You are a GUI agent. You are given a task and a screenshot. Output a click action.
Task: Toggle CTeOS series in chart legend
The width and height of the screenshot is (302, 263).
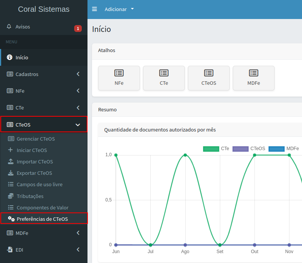(249, 149)
